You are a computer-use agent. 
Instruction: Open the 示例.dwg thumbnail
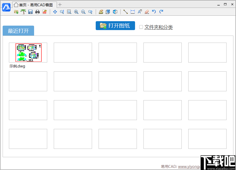[x=28, y=52]
